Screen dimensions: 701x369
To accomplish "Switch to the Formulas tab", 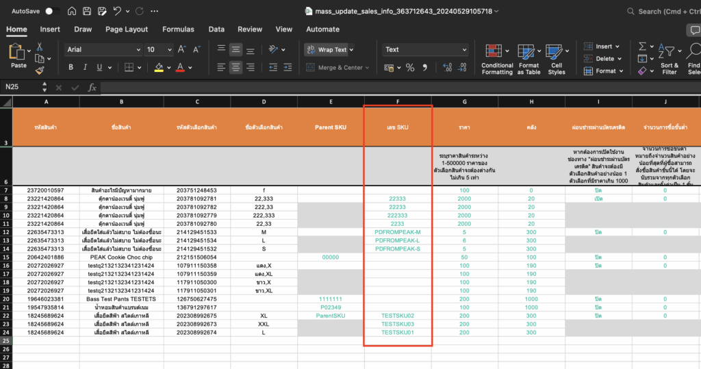I will 178,29.
